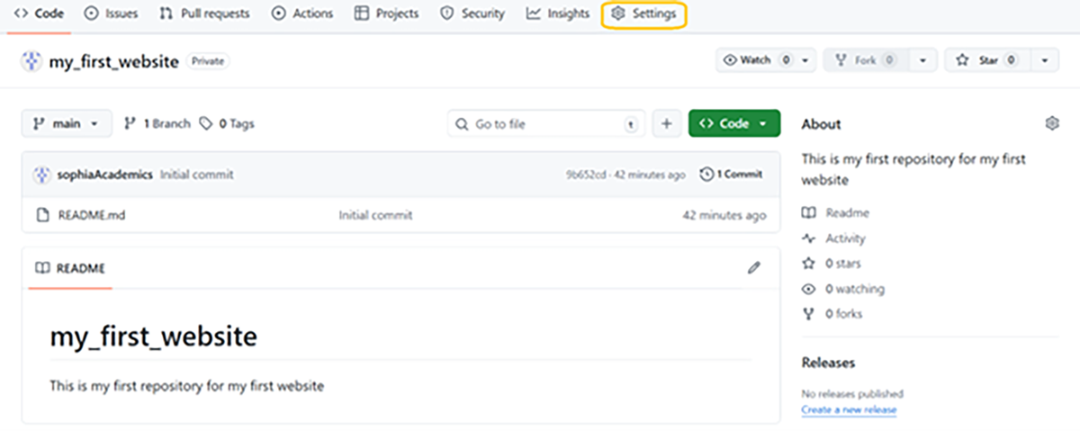Open the Projects tab
The height and width of the screenshot is (431, 1080).
coord(386,13)
